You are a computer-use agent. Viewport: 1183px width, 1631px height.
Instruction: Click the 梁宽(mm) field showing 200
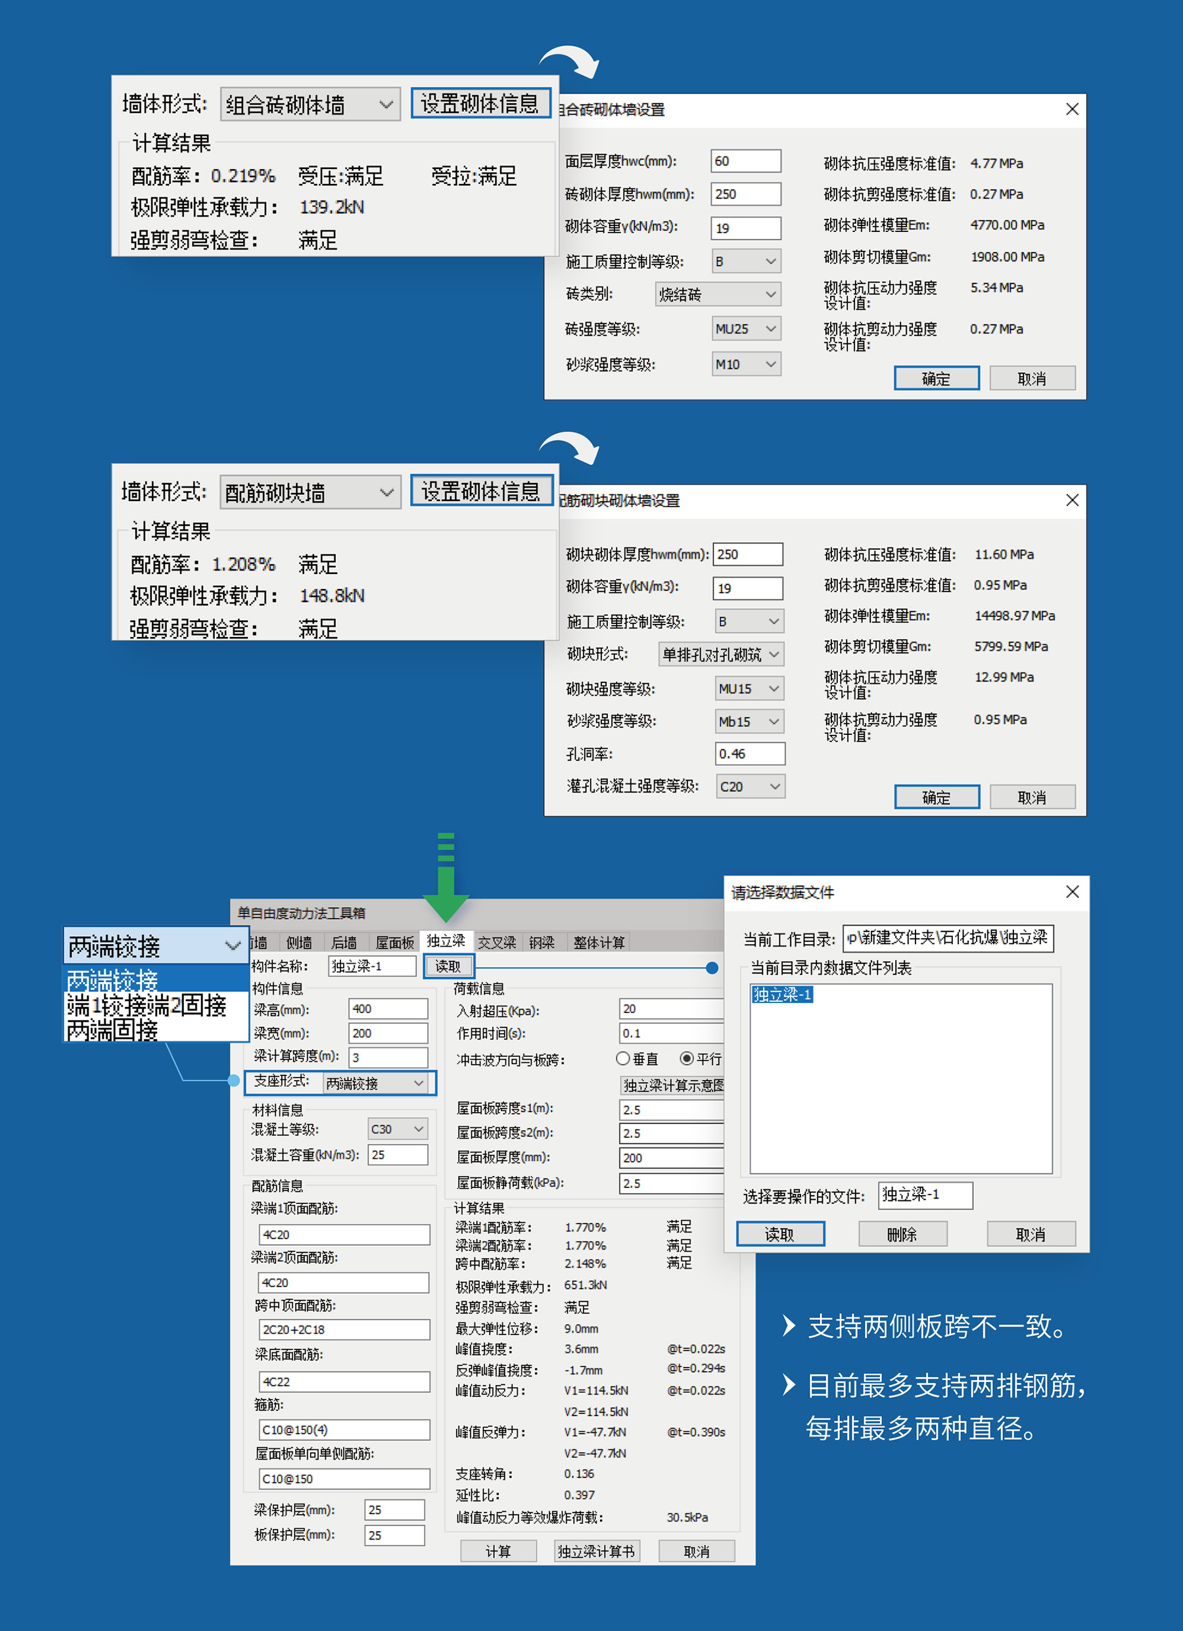pyautogui.click(x=388, y=1033)
